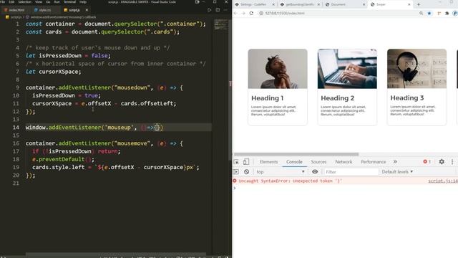Click the DevTools error count badge
Screen dimensions: 458x258
pos(427,162)
